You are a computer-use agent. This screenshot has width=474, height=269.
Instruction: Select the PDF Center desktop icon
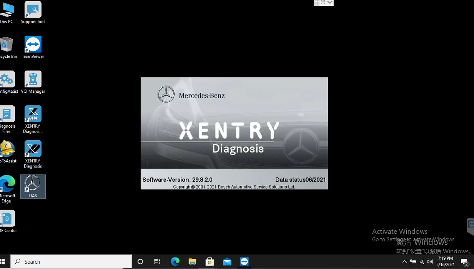(x=8, y=221)
